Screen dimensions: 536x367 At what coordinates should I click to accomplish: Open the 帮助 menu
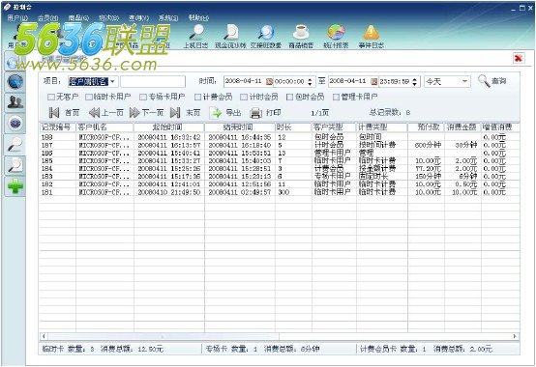coord(198,17)
